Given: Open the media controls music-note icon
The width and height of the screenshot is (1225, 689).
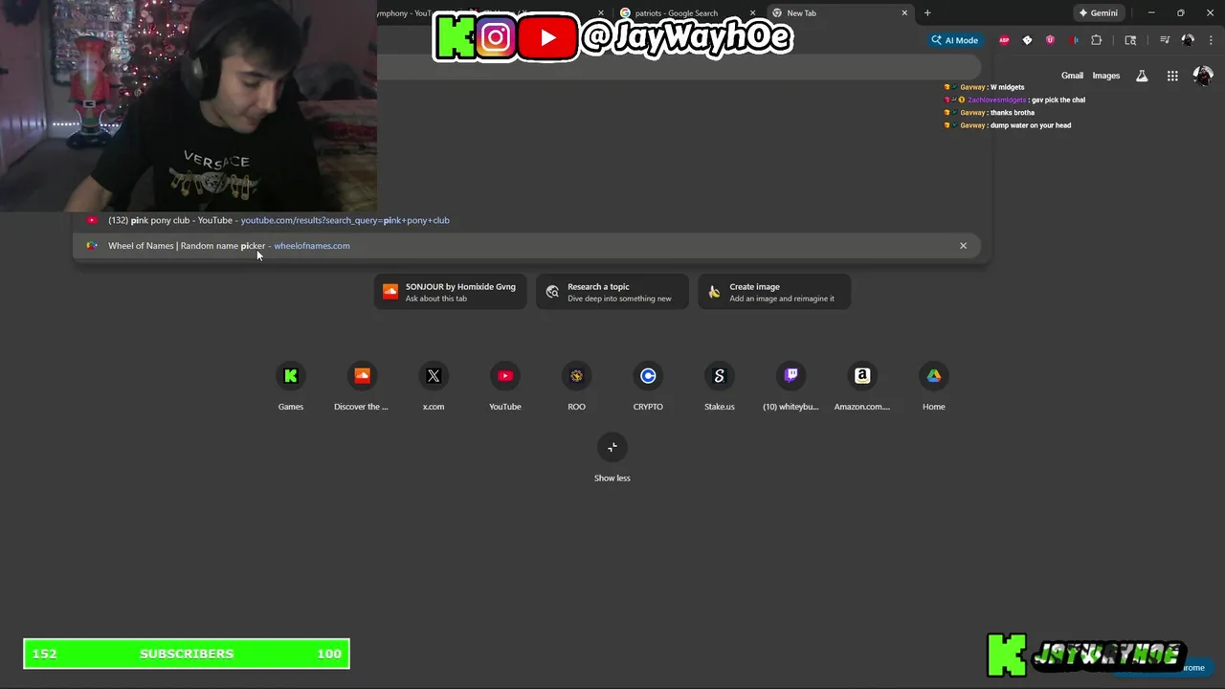Looking at the screenshot, I should (x=1165, y=40).
